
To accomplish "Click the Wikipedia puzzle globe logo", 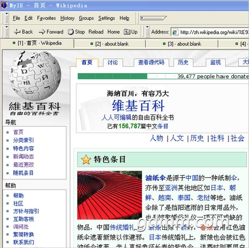I will point(35,75).
